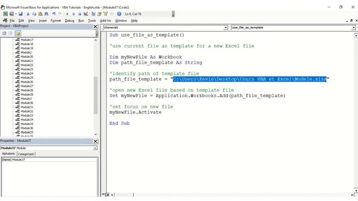Select Module37 in project tree
The height and width of the screenshot is (201, 358).
pyautogui.click(x=24, y=132)
